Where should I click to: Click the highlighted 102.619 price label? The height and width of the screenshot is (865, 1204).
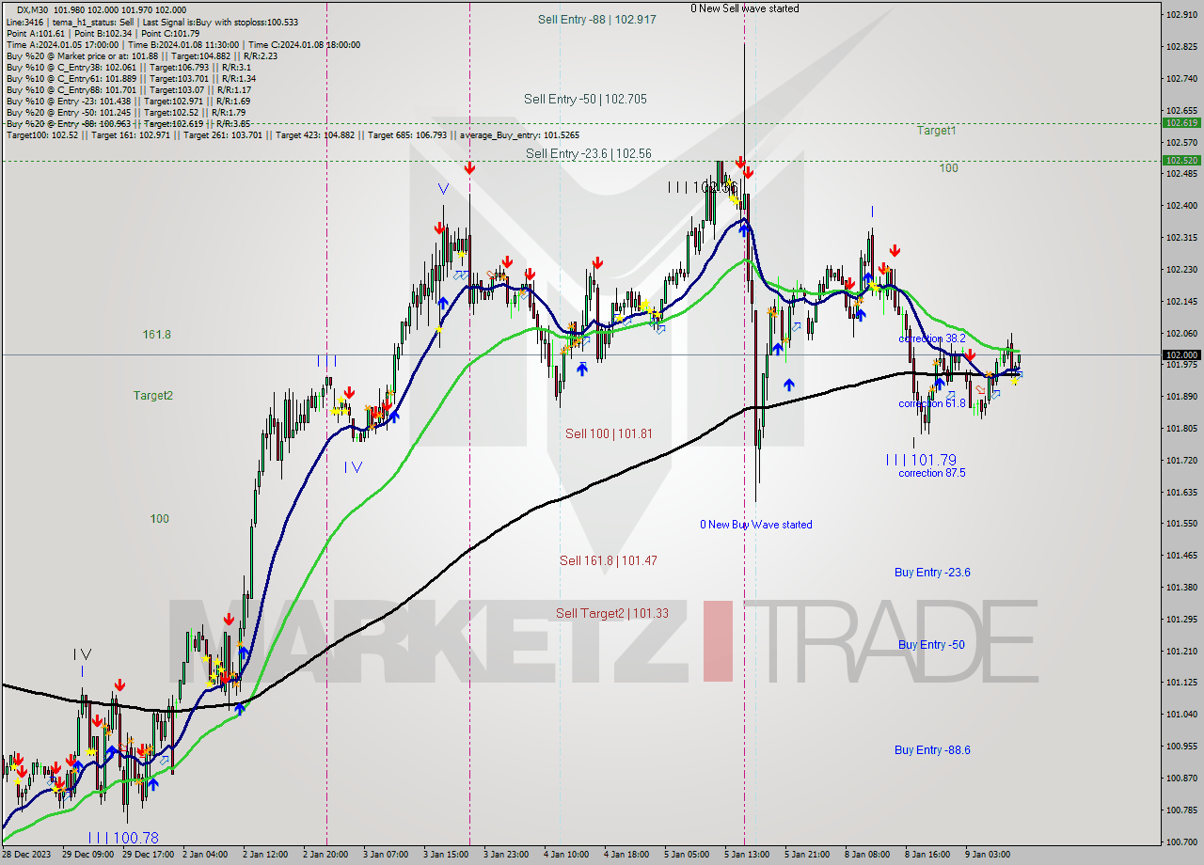pos(1181,122)
